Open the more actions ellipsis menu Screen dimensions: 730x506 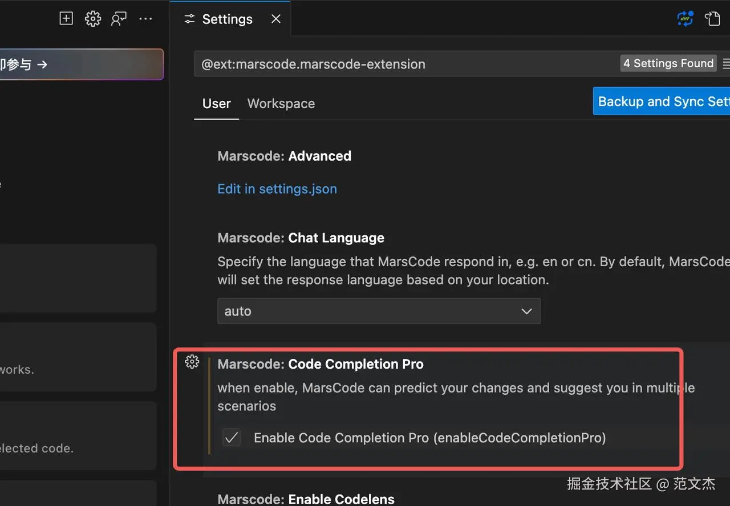coord(145,19)
